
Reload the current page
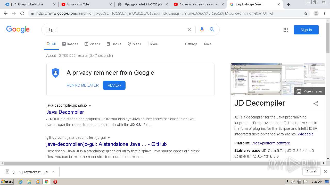[x=22, y=13]
